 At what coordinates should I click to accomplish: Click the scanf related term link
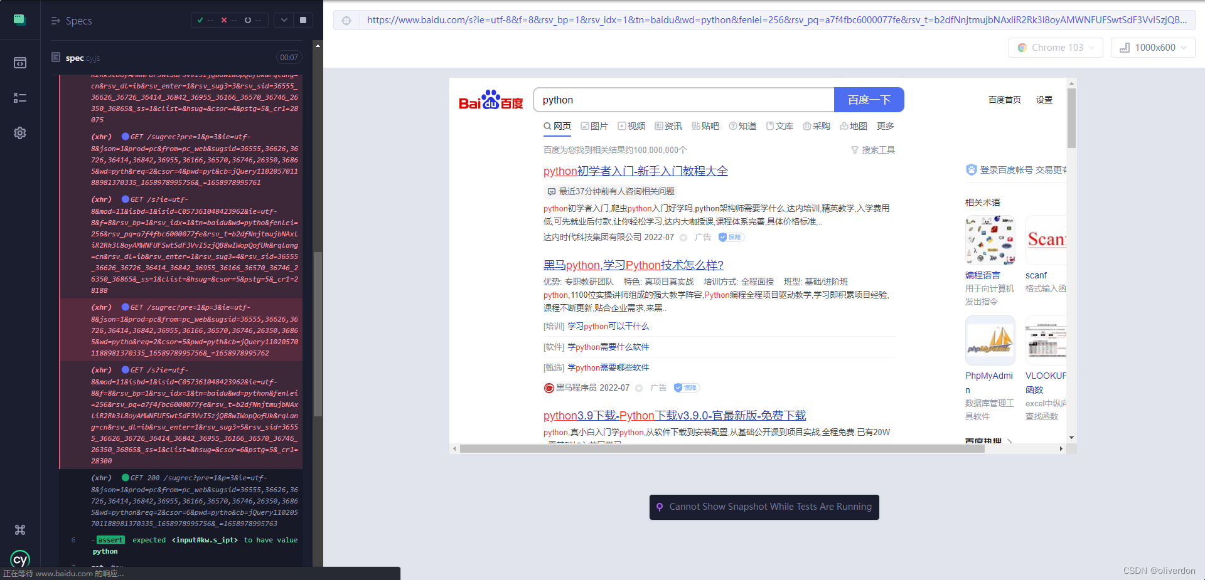1036,275
